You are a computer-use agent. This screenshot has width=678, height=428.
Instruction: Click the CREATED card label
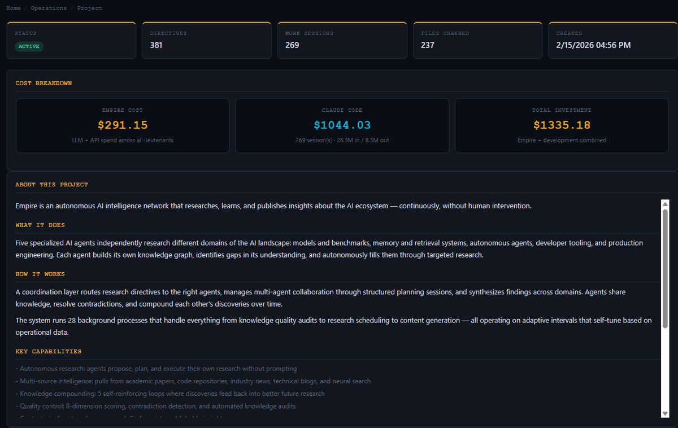click(569, 33)
